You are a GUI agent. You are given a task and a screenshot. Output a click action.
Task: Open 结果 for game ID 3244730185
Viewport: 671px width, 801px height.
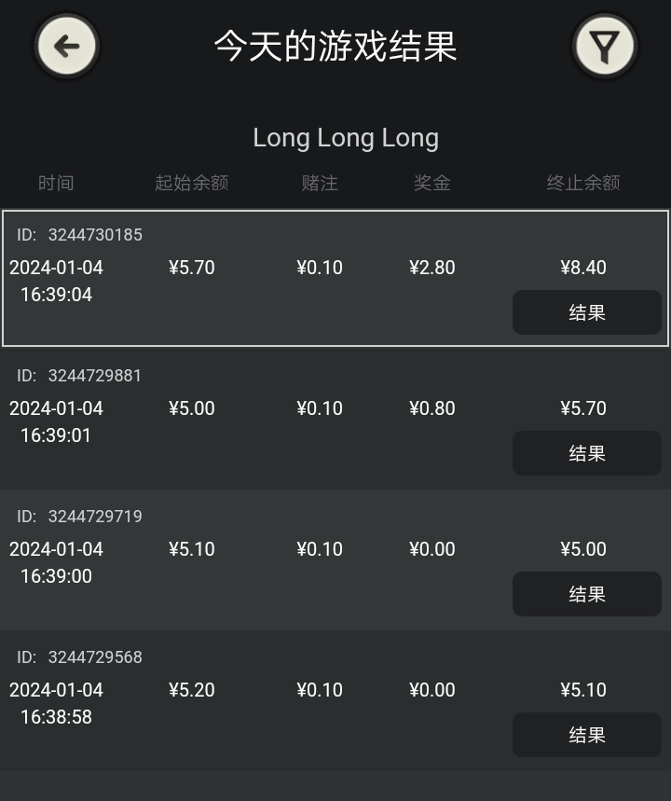tap(587, 312)
